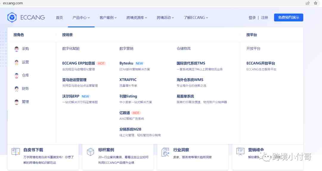Expand the 跨境资源库 dropdown menu
This screenshot has height=171, width=322.
point(137,18)
